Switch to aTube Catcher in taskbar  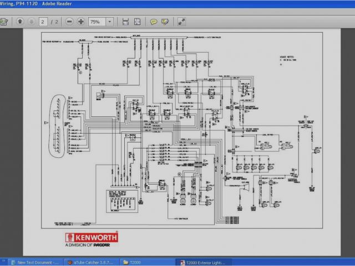coord(89,262)
